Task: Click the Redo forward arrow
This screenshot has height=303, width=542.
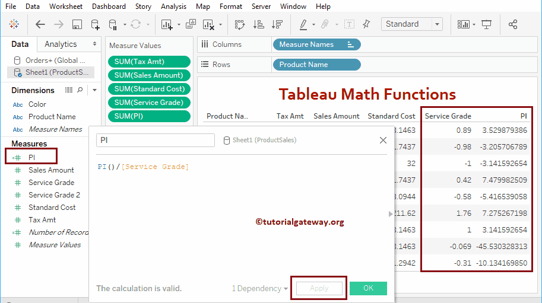Action: point(59,24)
